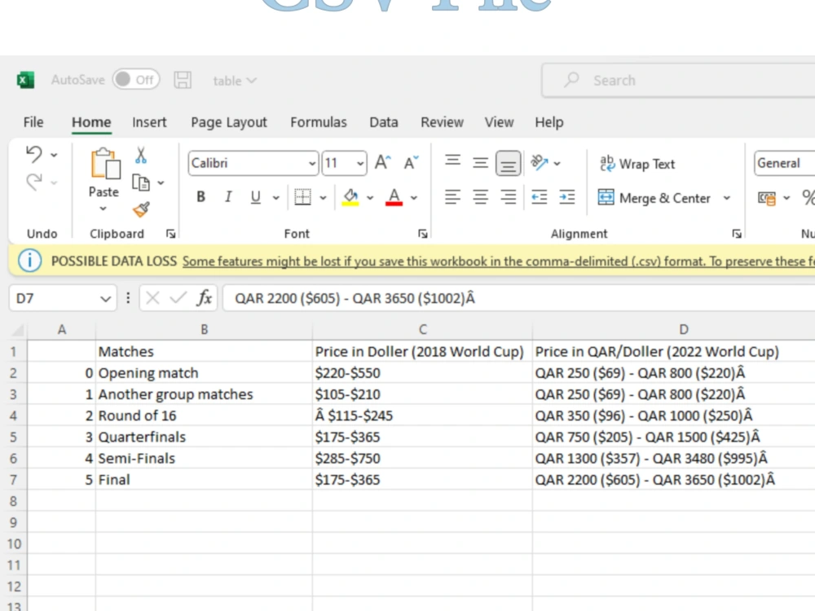The width and height of the screenshot is (815, 611).
Task: Switch to the Home tab
Action: point(91,122)
